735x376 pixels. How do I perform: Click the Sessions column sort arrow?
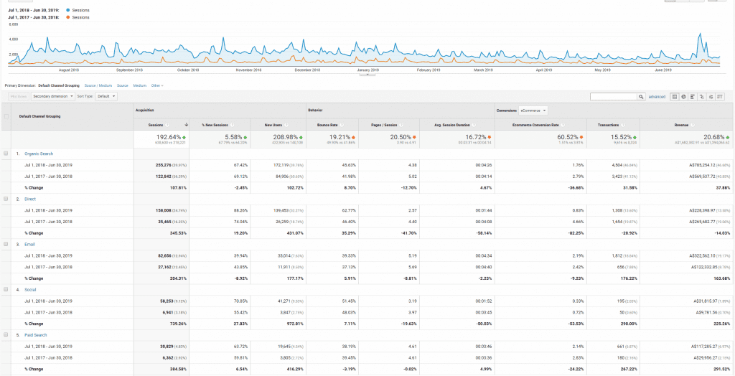coord(187,124)
